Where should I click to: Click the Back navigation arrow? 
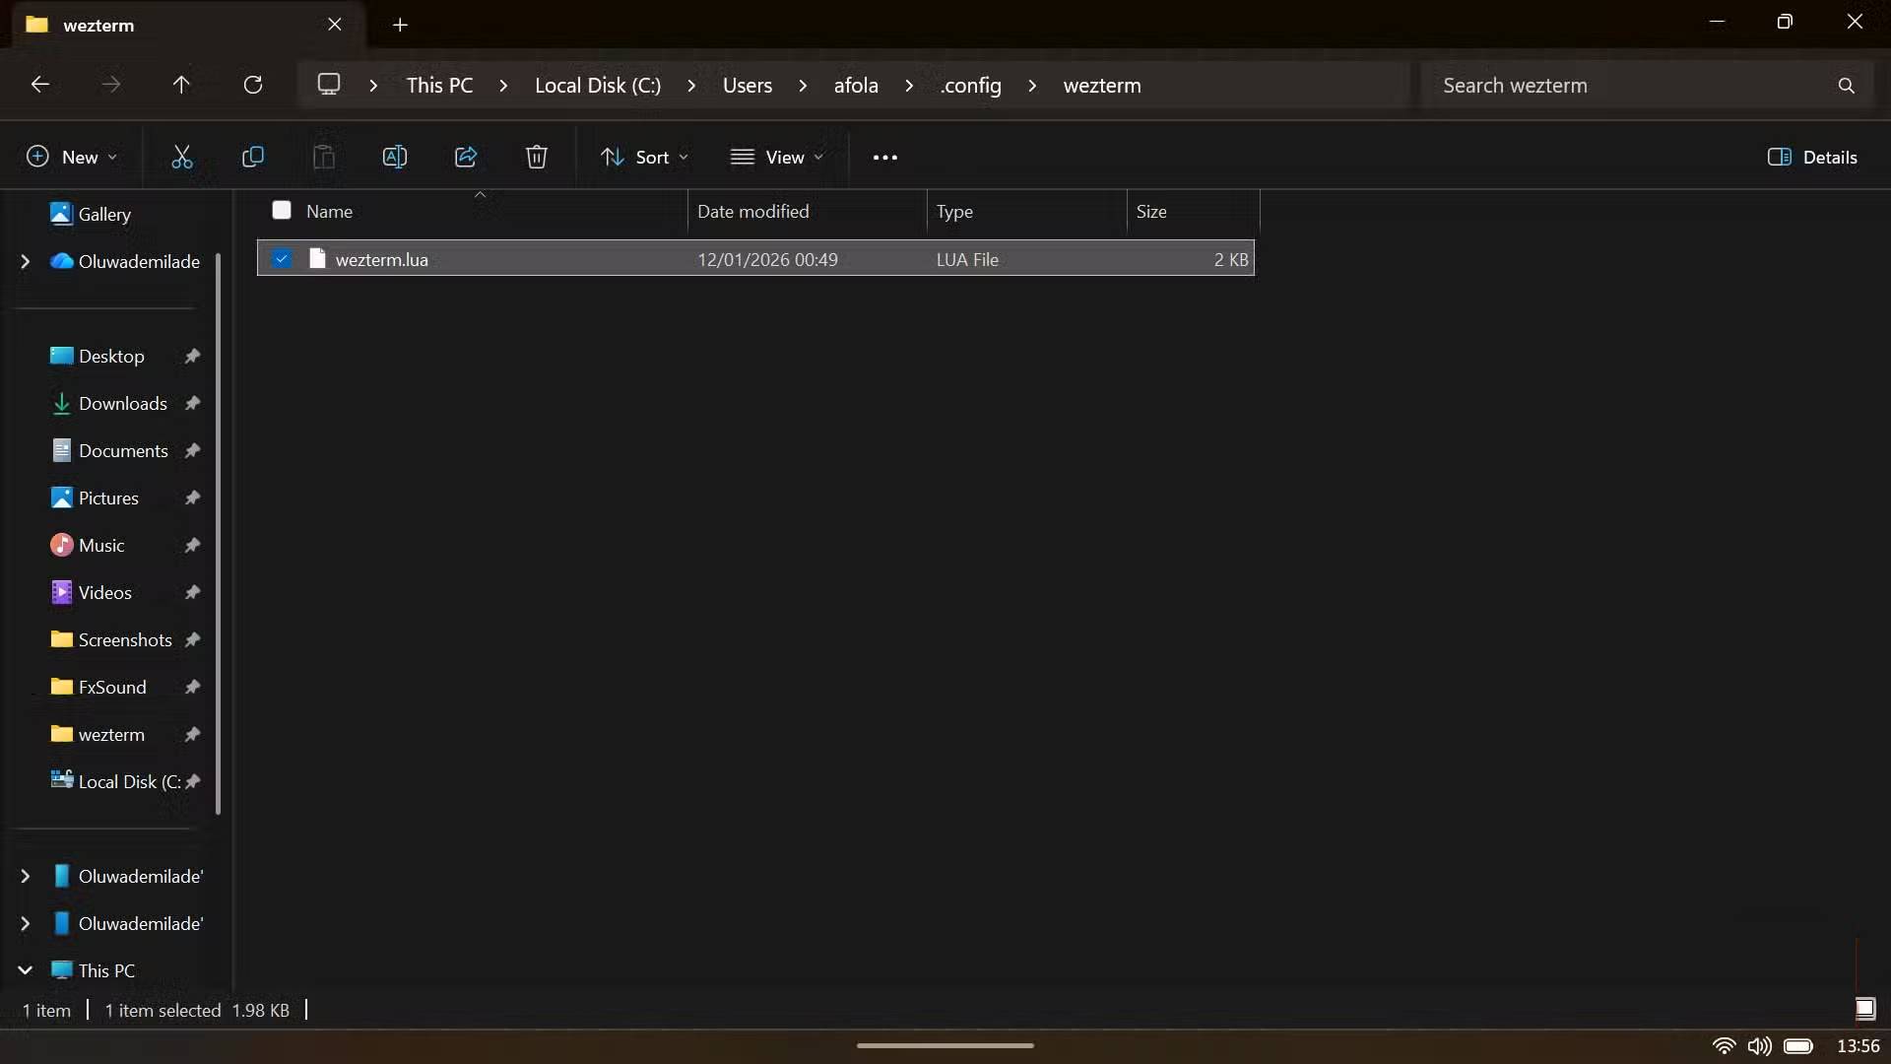point(40,85)
